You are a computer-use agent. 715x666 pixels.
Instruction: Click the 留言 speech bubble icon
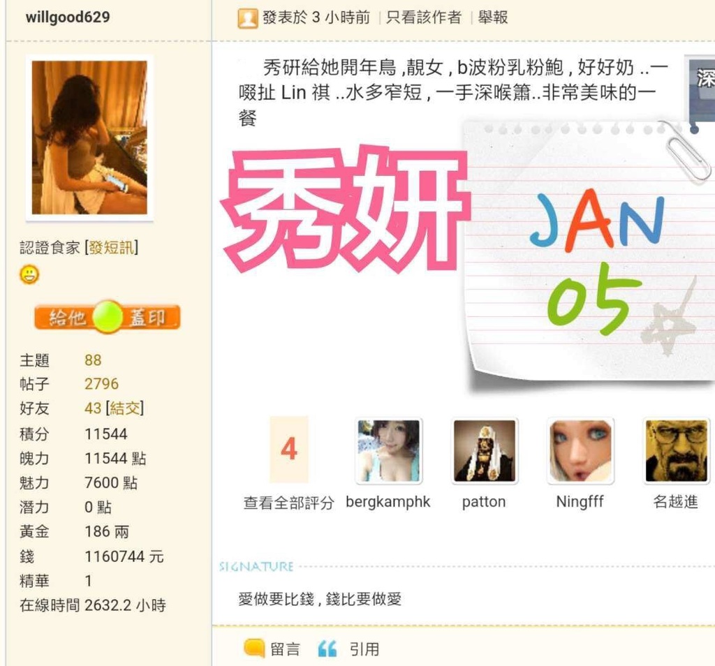(x=254, y=648)
